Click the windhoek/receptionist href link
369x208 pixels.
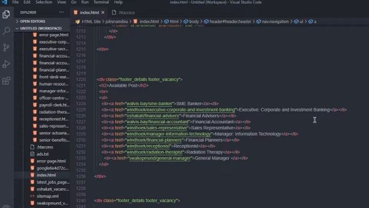pyautogui.click(x=148, y=146)
